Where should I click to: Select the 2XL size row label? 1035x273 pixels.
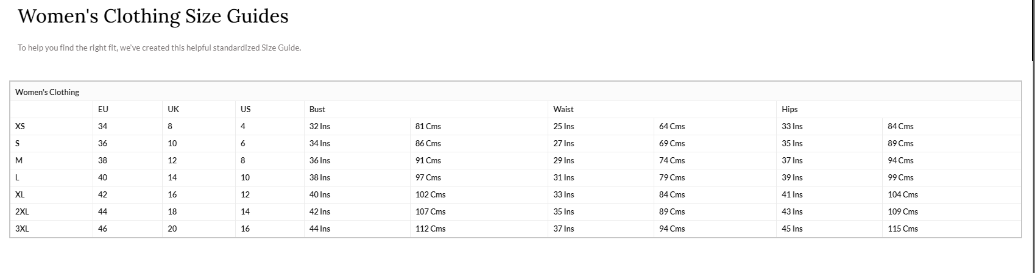click(22, 211)
